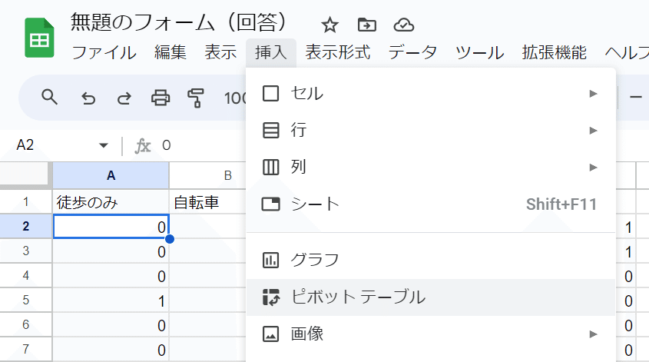Choose グラフ from the insert menu
The image size is (649, 362).
[430, 260]
